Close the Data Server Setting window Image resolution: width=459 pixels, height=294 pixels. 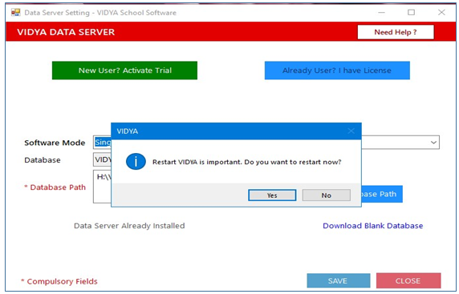441,13
